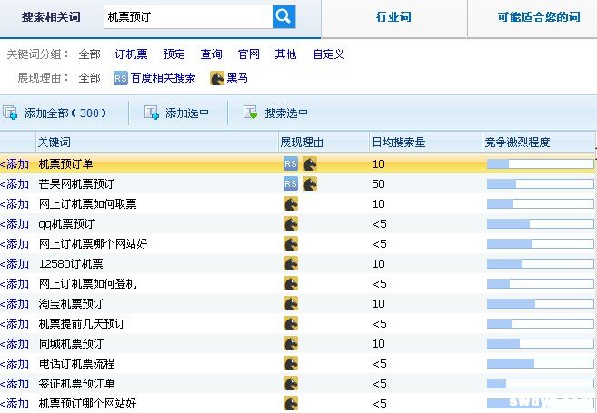Filter keywords by 查询 group
Image resolution: width=597 pixels, height=413 pixels.
[212, 54]
